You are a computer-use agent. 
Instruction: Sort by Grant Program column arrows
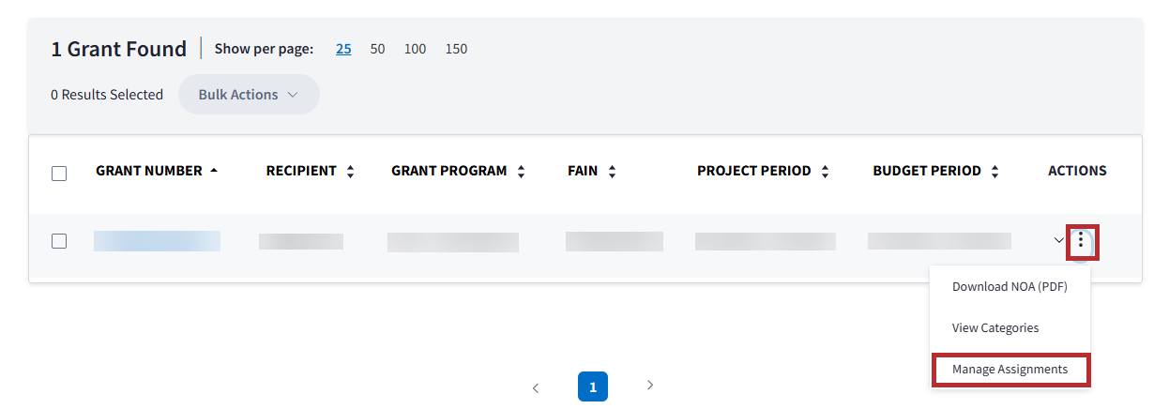[x=521, y=172]
